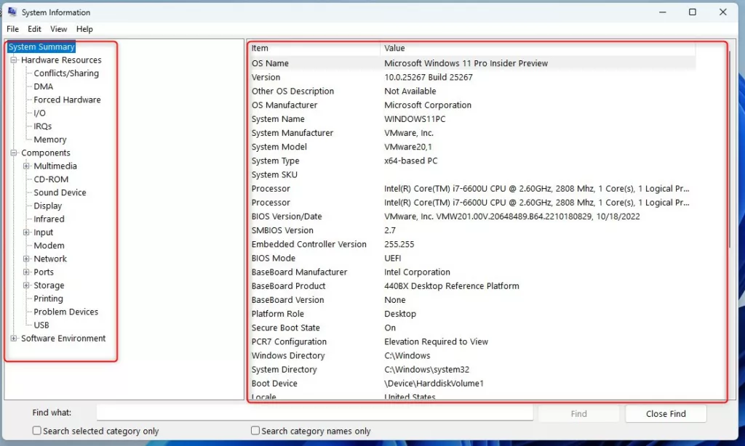This screenshot has width=745, height=446.
Task: Expand the Multimedia tree node
Action: pos(27,166)
